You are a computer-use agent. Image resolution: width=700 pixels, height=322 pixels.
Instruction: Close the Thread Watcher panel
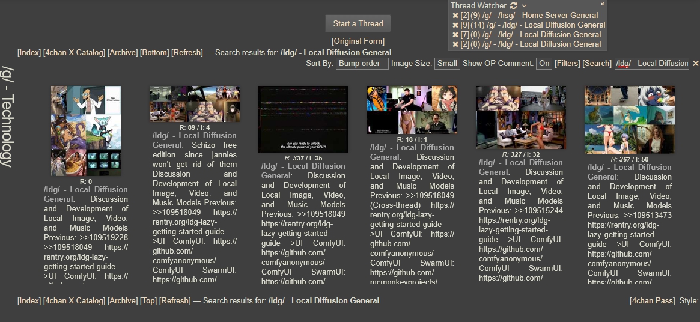pos(602,4)
